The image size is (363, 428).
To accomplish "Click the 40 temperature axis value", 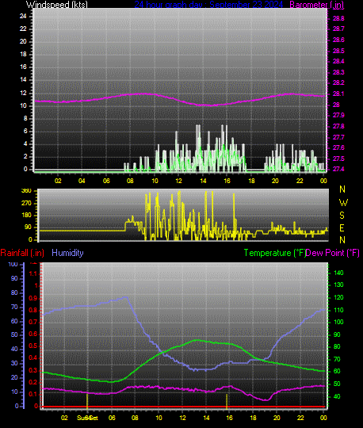I will tap(337, 396).
